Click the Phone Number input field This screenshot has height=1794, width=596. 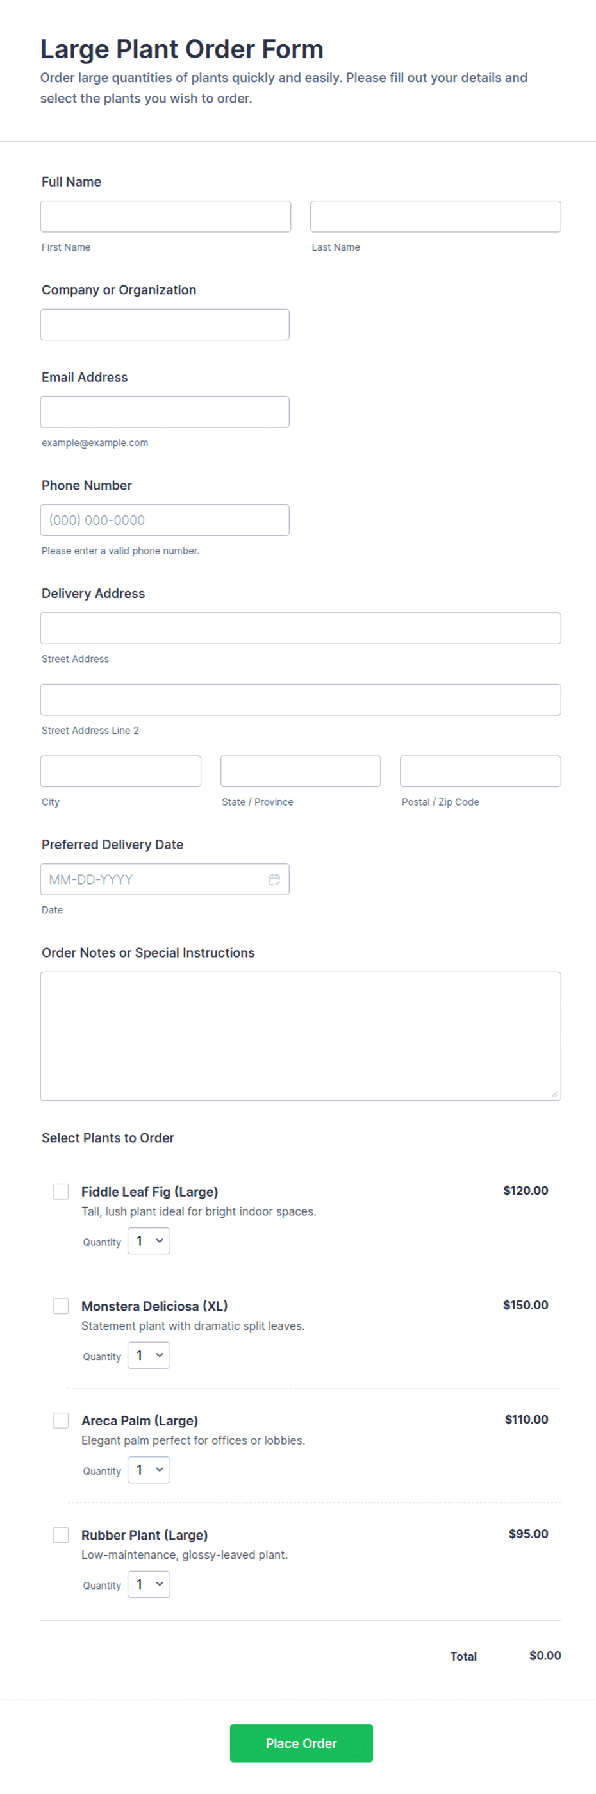tap(165, 520)
